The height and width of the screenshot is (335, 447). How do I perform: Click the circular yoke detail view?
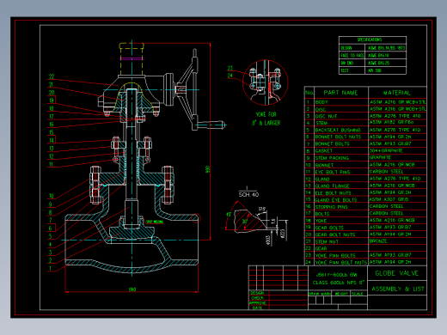click(x=265, y=82)
